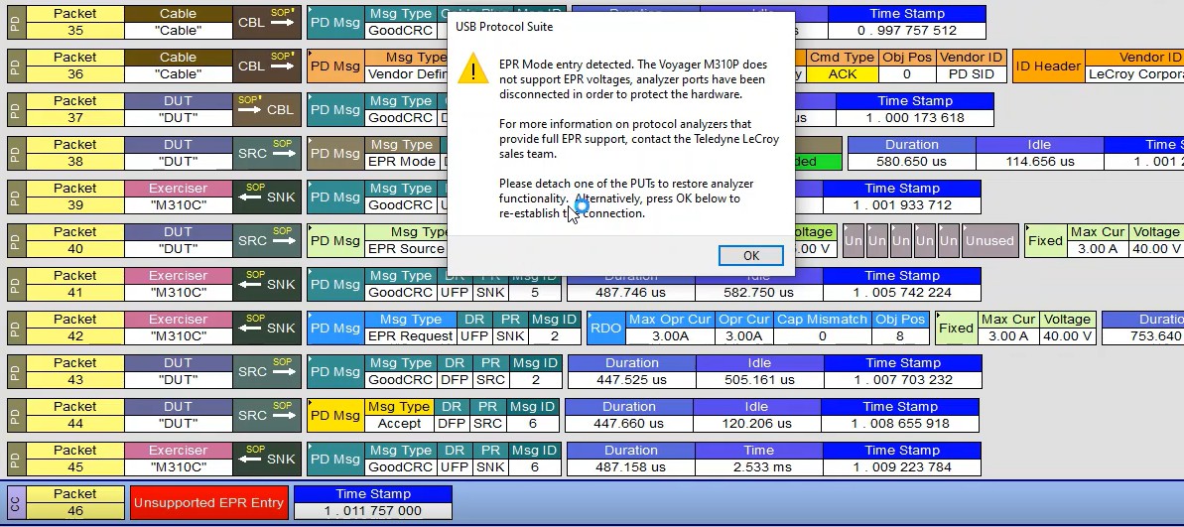Expand the ID Header field of packet 36
Screen dimensions: 1184x527
(x=1047, y=66)
